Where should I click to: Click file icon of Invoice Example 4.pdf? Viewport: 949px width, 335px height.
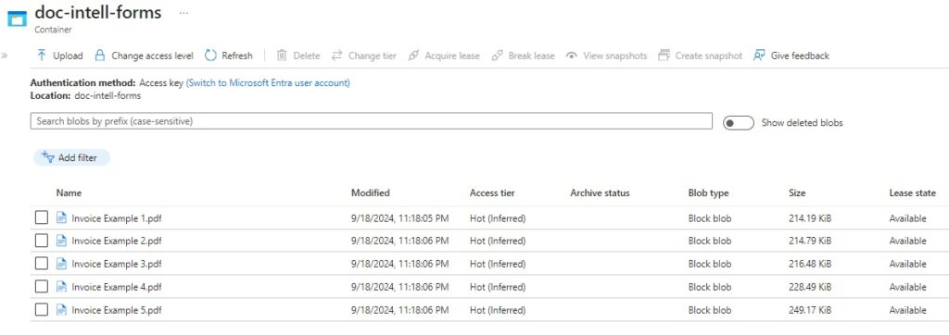pos(61,287)
